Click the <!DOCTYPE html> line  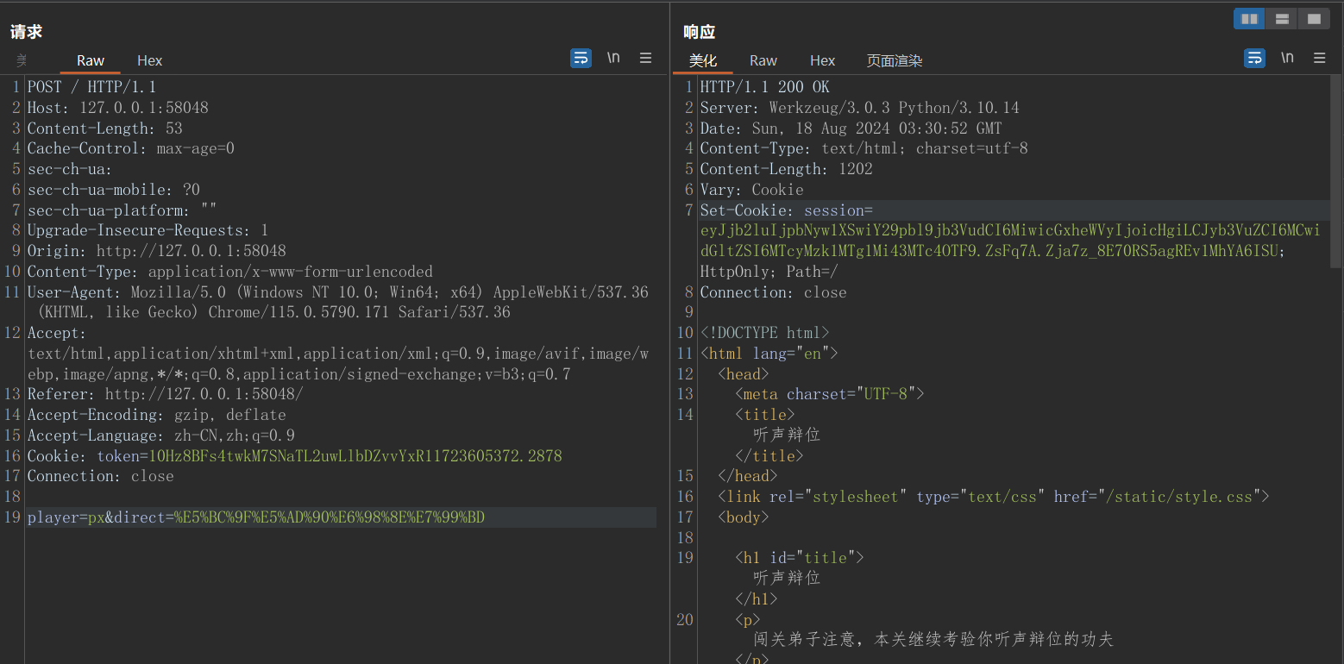764,333
